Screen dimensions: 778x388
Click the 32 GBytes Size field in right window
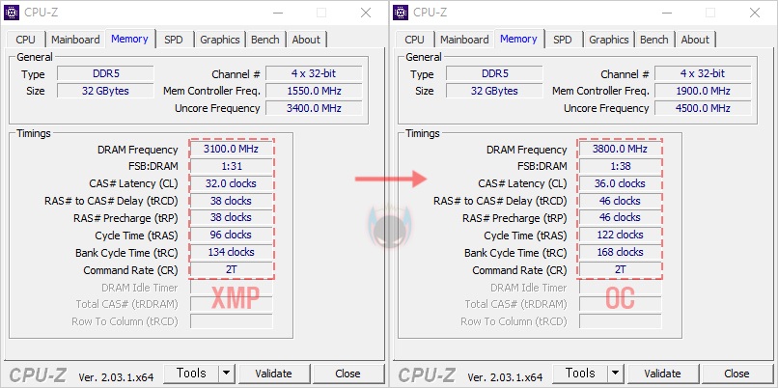(494, 92)
